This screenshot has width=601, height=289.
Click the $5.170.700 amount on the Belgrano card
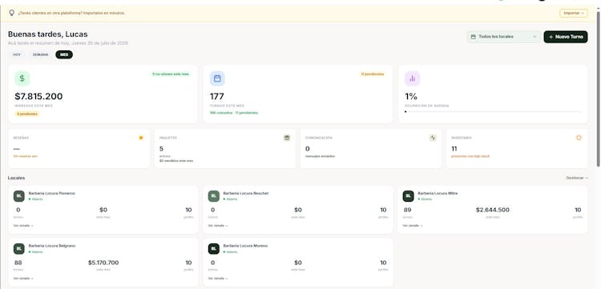click(x=103, y=263)
